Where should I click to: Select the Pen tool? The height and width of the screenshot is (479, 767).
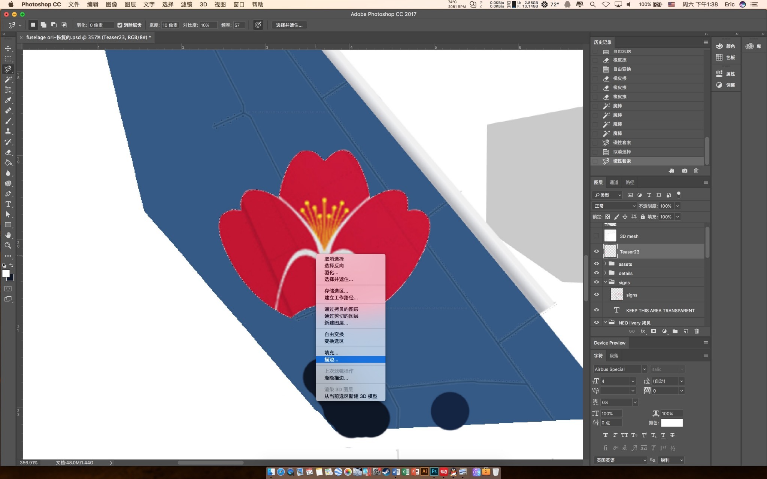pos(8,194)
